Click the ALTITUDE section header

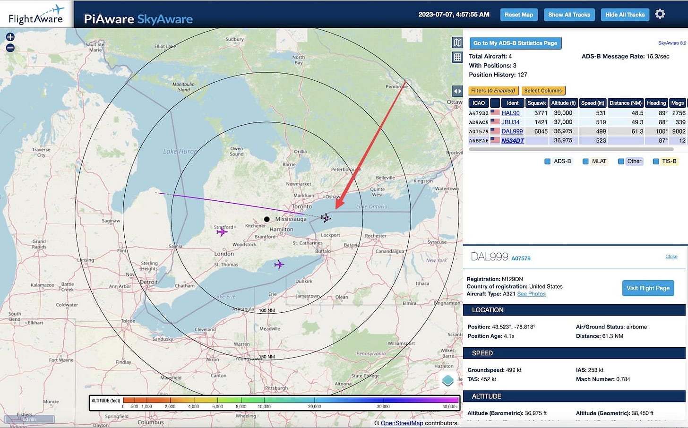[x=574, y=396]
